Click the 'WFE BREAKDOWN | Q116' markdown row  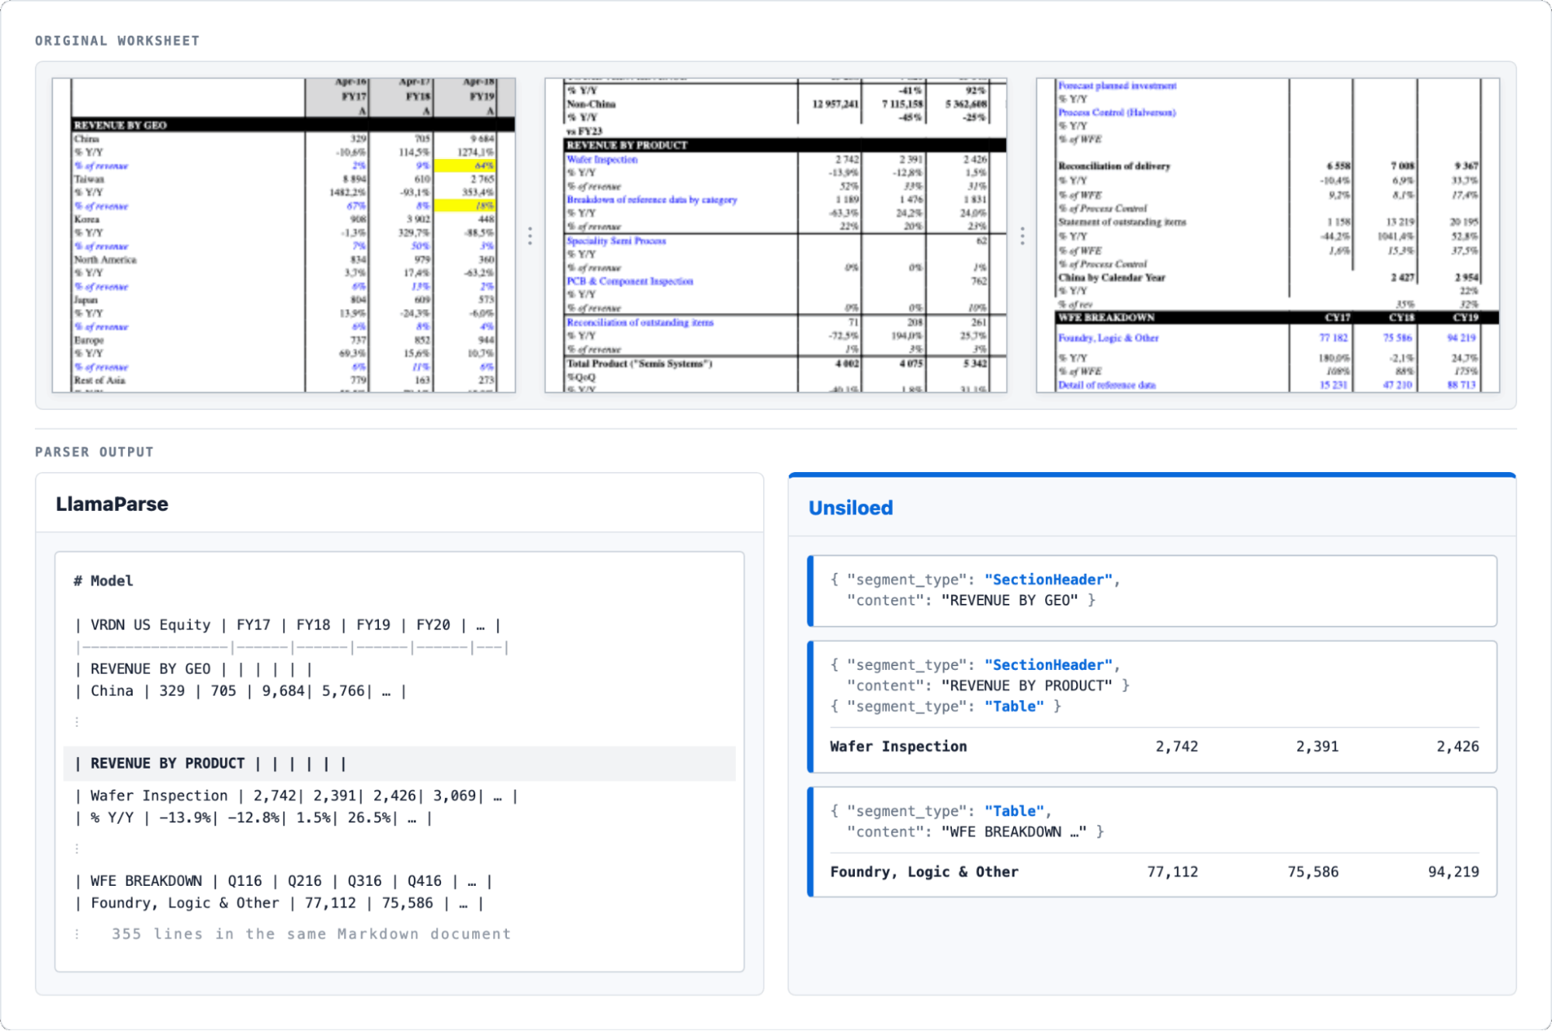point(283,881)
